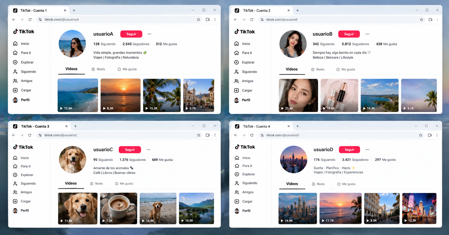Open cast icon in Cuenta 4 toolbar
449x235 pixels.
430,135
